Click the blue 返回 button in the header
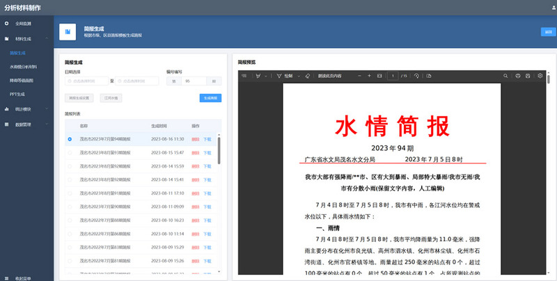The height and width of the screenshot is (281, 557). click(x=548, y=32)
